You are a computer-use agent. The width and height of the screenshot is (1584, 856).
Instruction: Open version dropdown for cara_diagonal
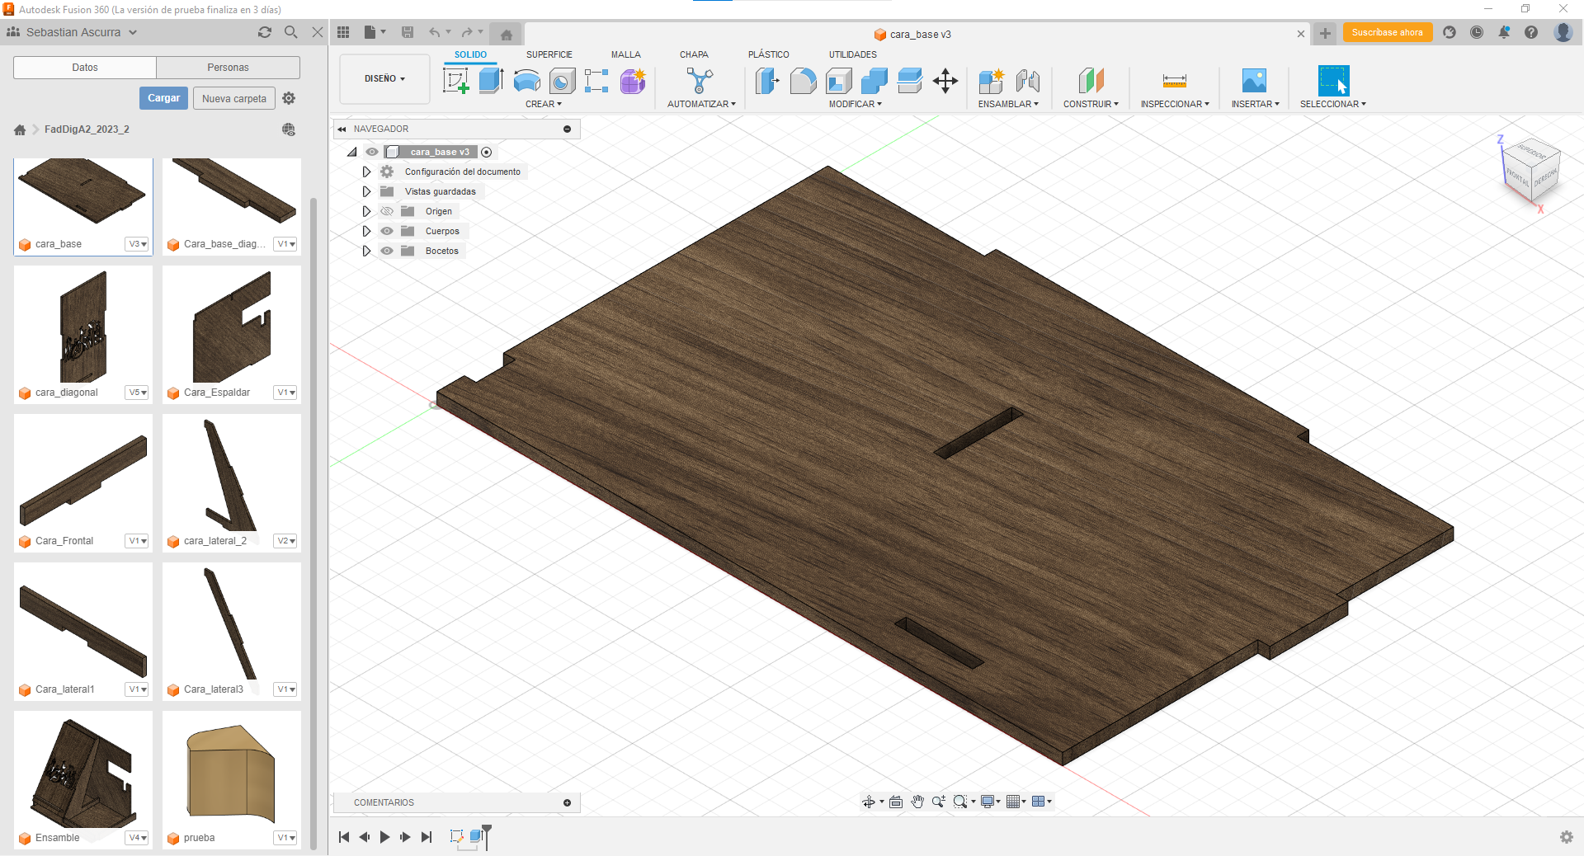point(138,393)
